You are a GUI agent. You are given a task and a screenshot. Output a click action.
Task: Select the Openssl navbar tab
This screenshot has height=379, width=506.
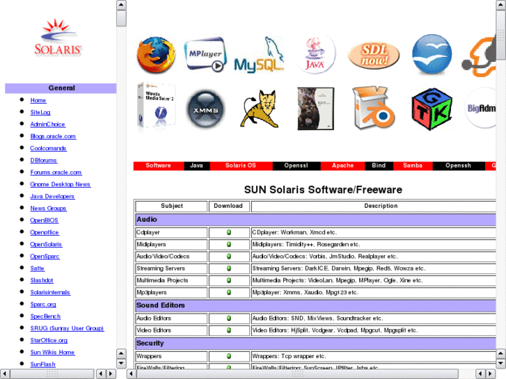[297, 166]
